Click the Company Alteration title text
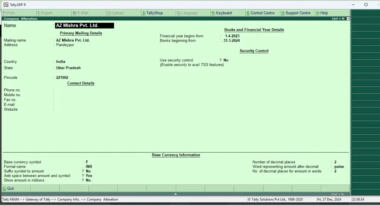 (21, 19)
